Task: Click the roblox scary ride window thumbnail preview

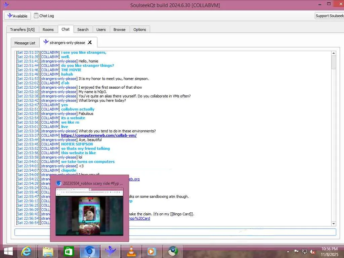Action: (x=89, y=212)
